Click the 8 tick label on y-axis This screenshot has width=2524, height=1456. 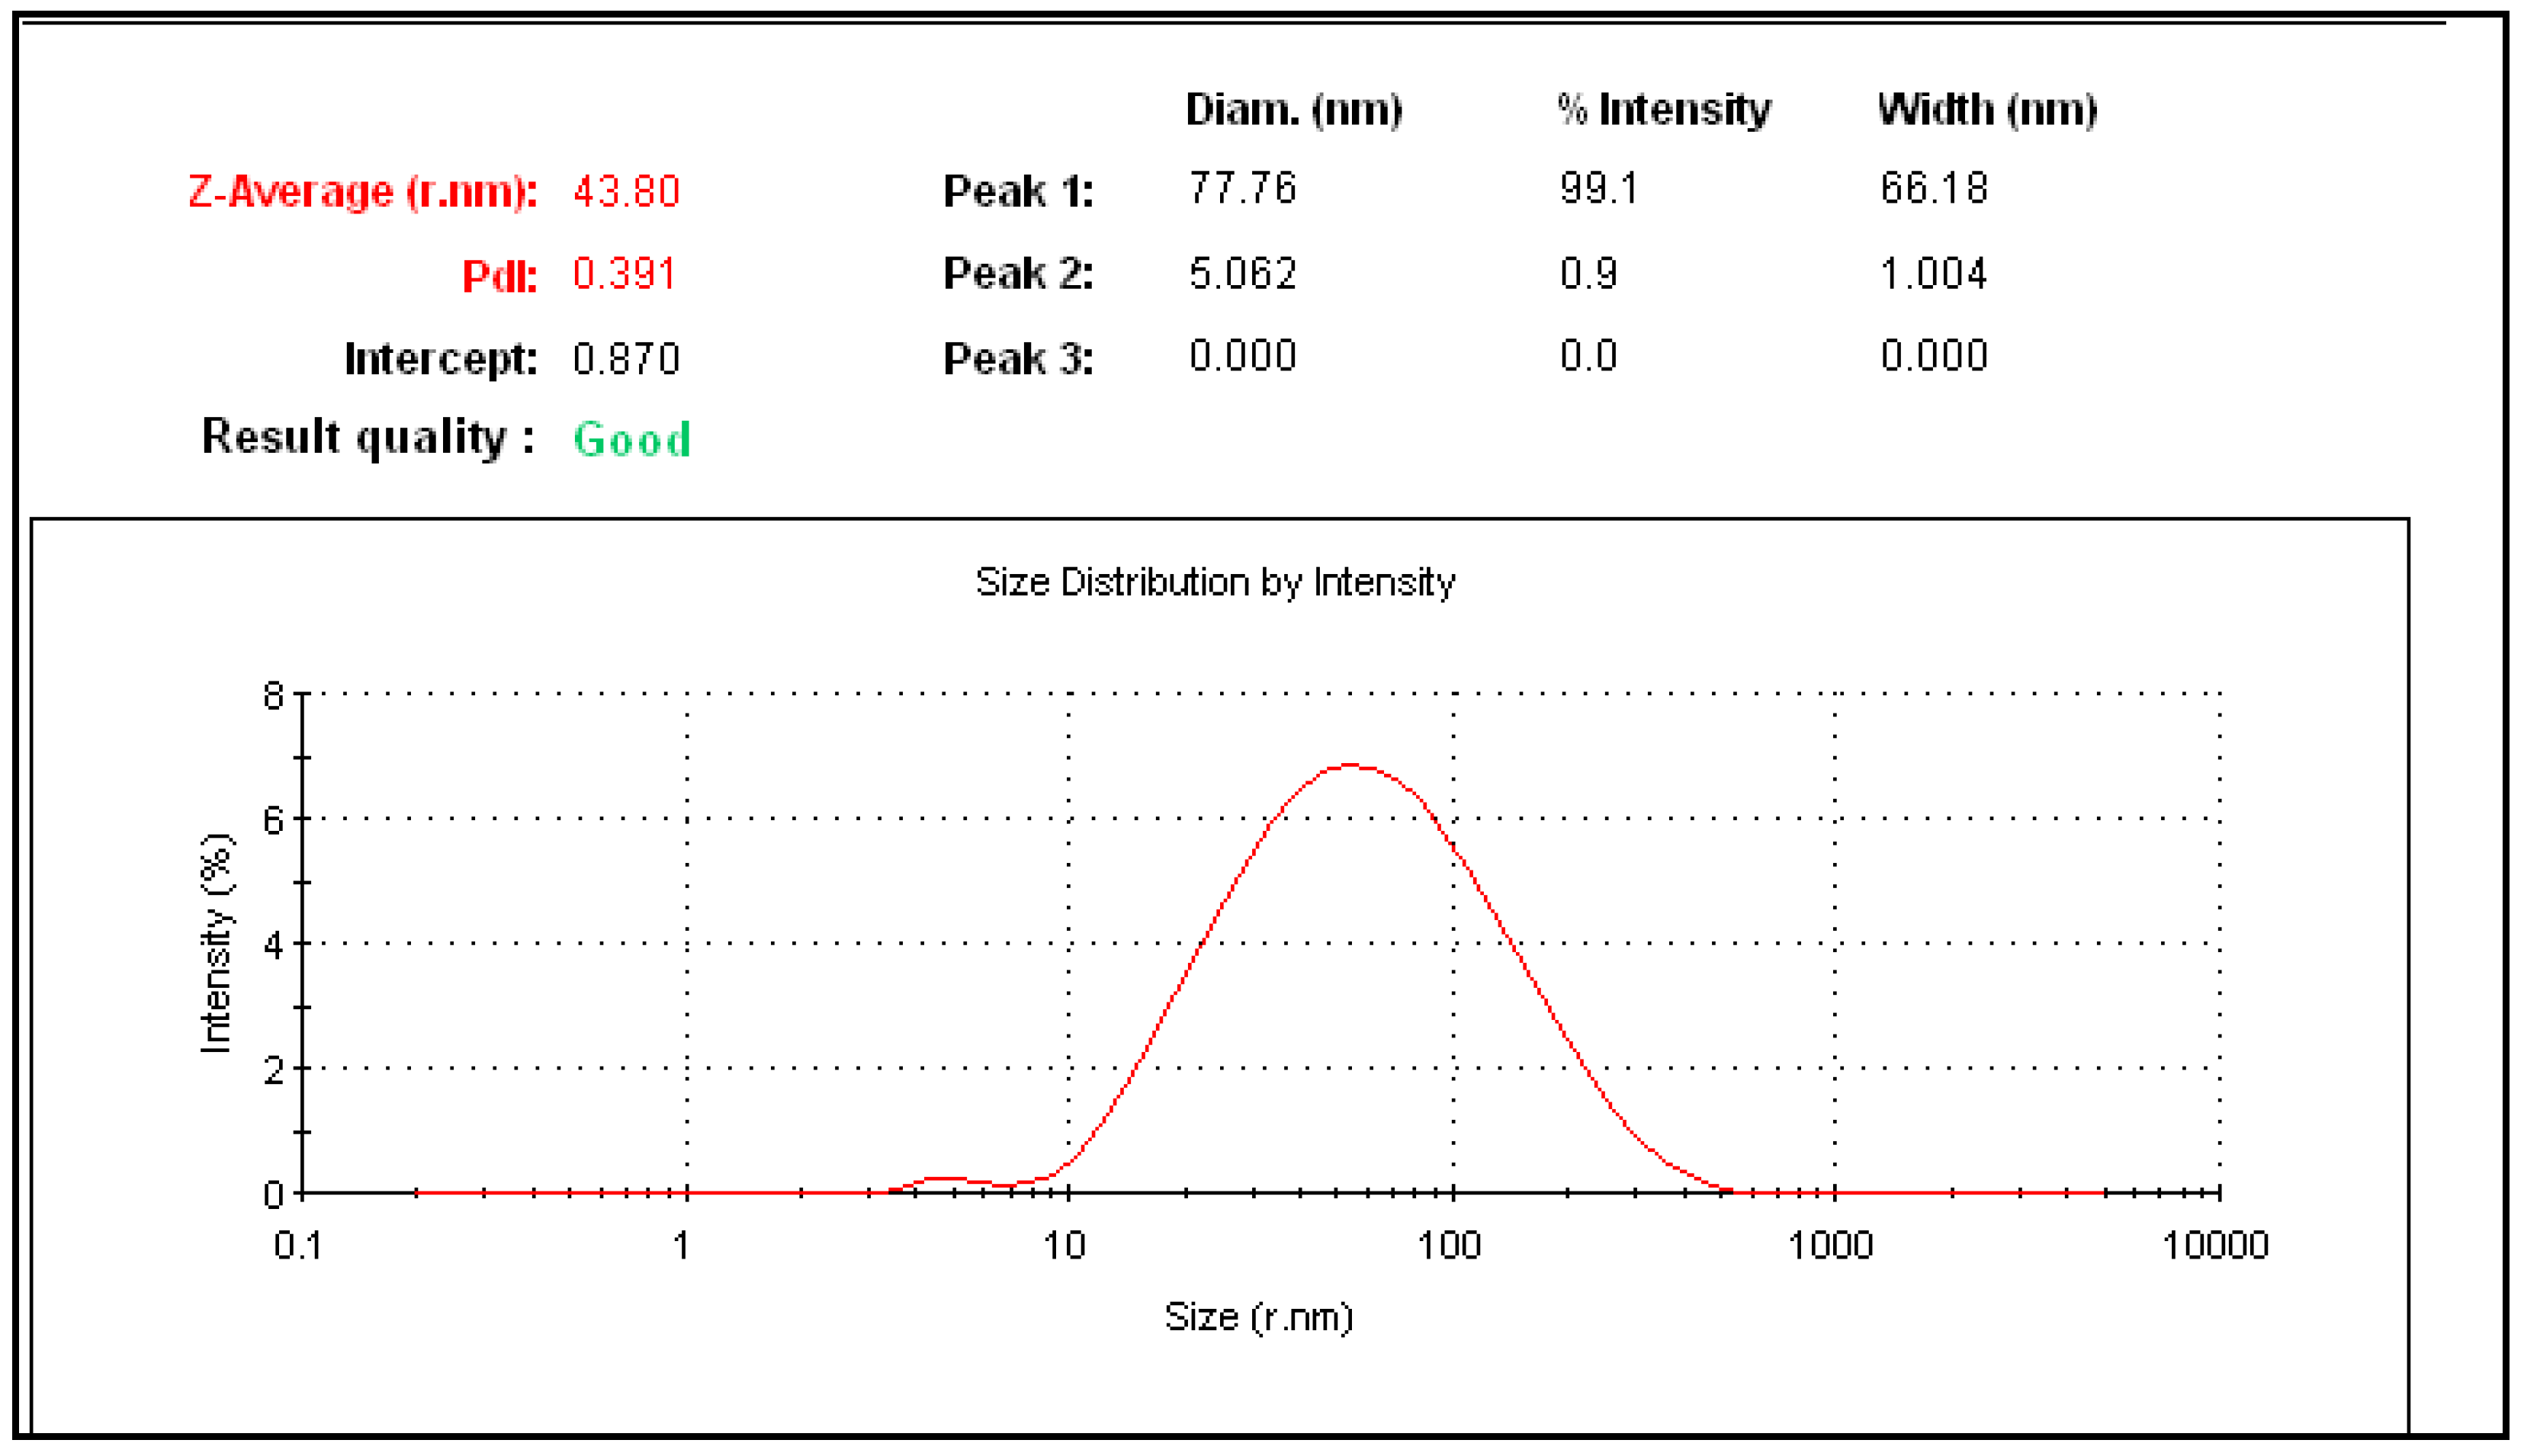pos(273,695)
